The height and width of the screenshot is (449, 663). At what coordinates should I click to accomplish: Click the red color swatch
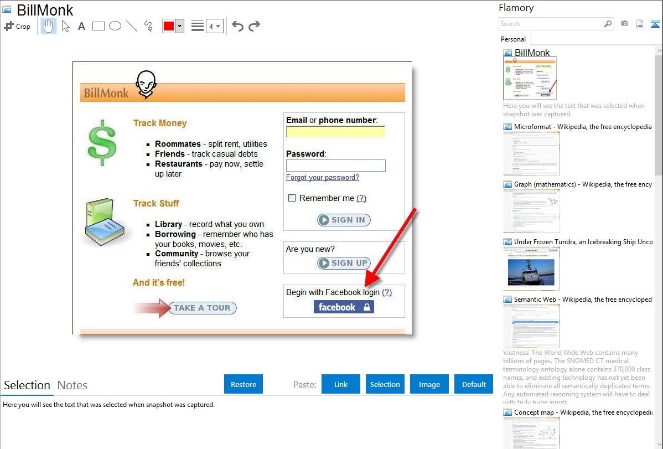(169, 26)
